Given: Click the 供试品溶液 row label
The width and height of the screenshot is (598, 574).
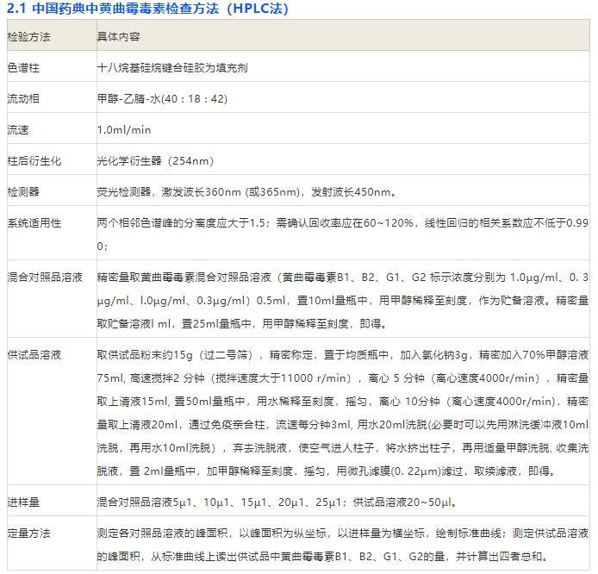Looking at the screenshot, I should pos(34,355).
